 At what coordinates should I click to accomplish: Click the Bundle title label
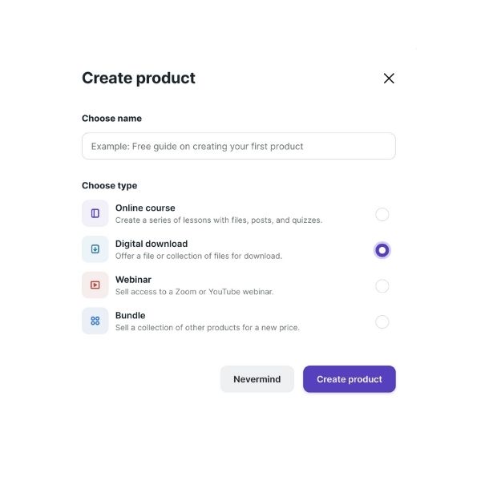(x=131, y=316)
